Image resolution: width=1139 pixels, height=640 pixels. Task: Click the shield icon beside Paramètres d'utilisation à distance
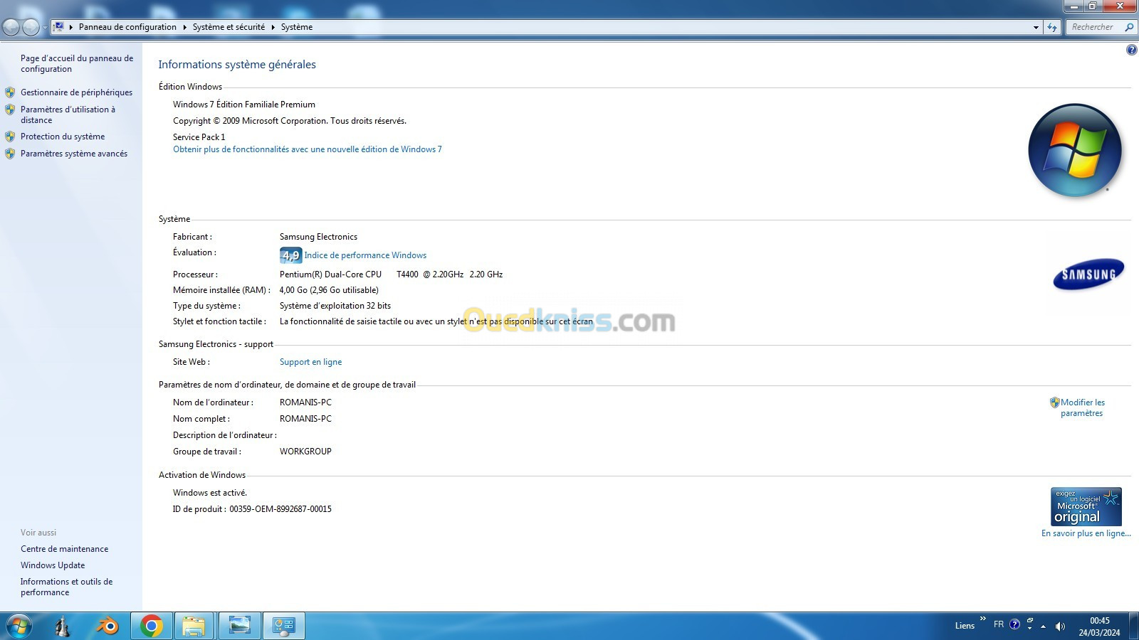(x=10, y=110)
